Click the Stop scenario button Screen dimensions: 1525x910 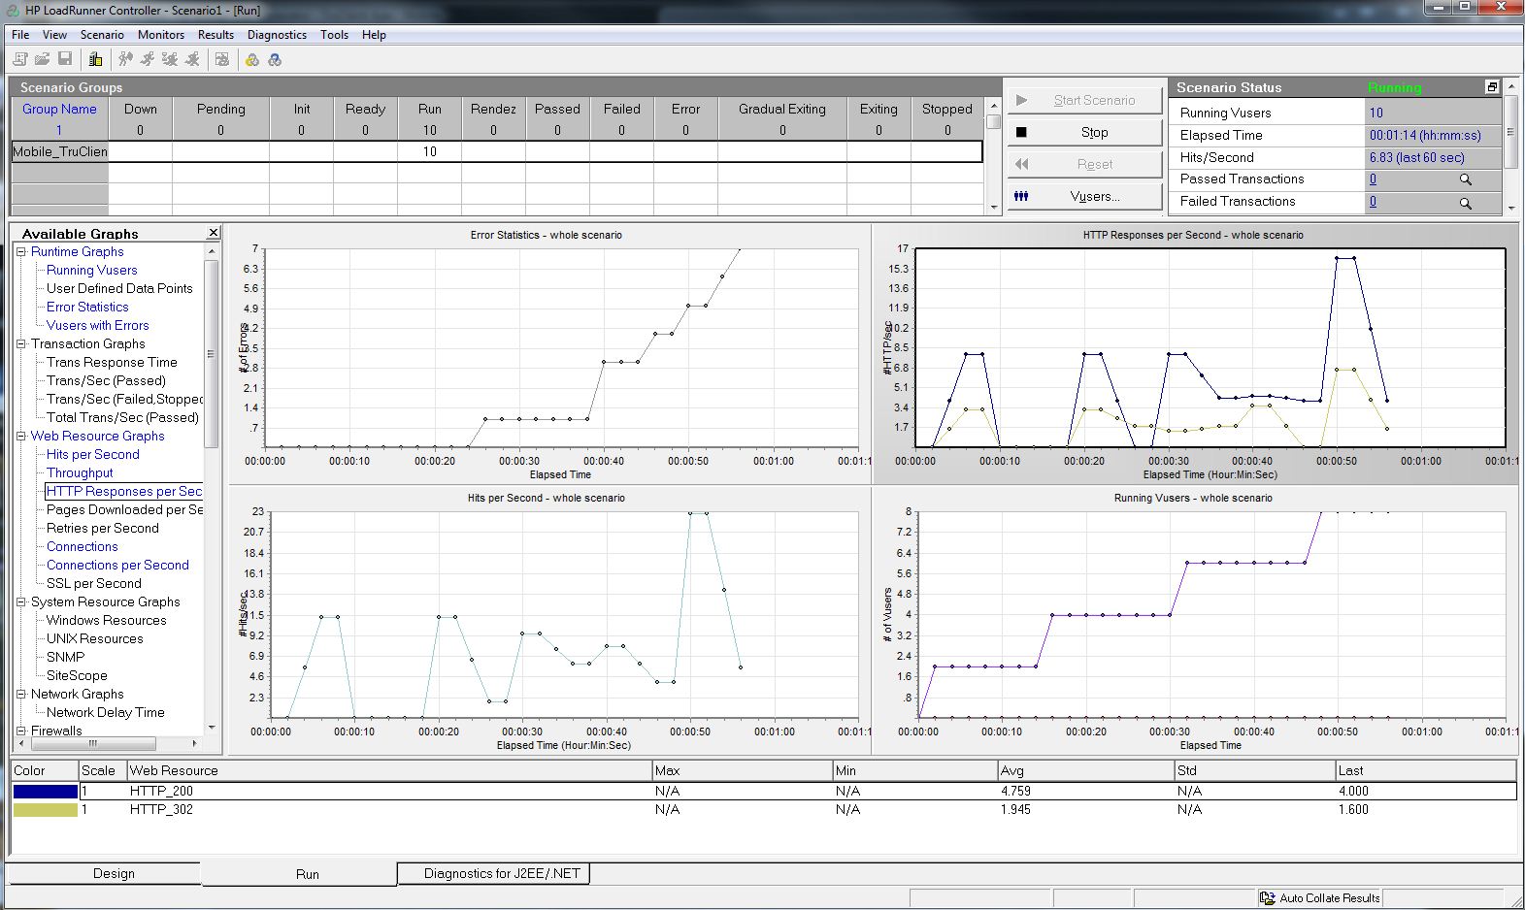coord(1084,132)
